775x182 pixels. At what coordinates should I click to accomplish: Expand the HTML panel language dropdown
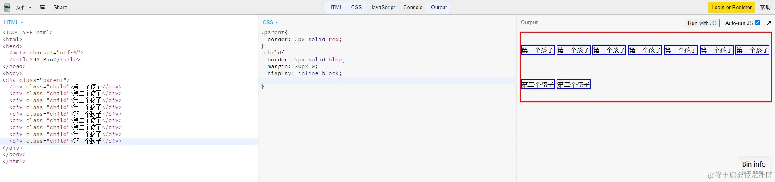[13, 23]
